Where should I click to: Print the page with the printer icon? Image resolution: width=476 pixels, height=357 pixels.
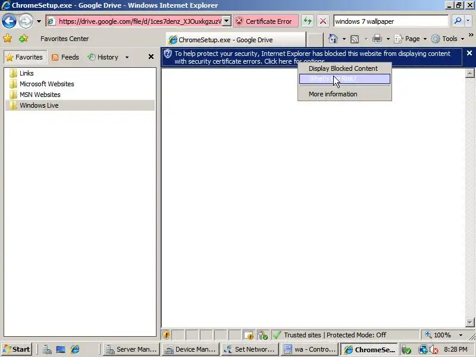point(377,39)
